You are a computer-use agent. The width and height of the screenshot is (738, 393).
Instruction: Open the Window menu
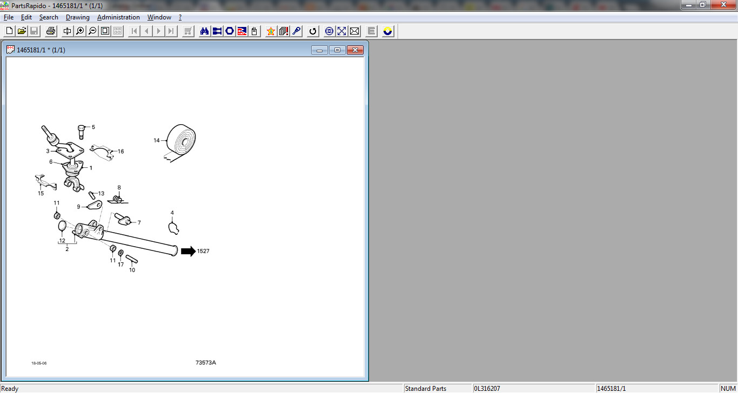click(x=159, y=17)
